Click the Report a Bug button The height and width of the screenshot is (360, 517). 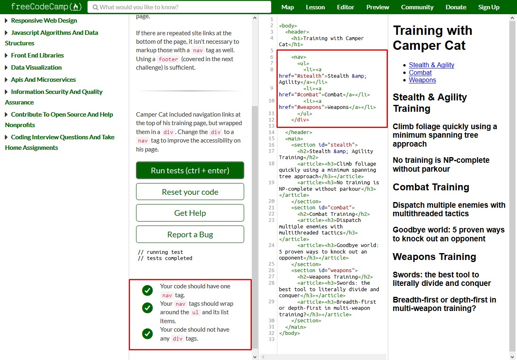(190, 234)
